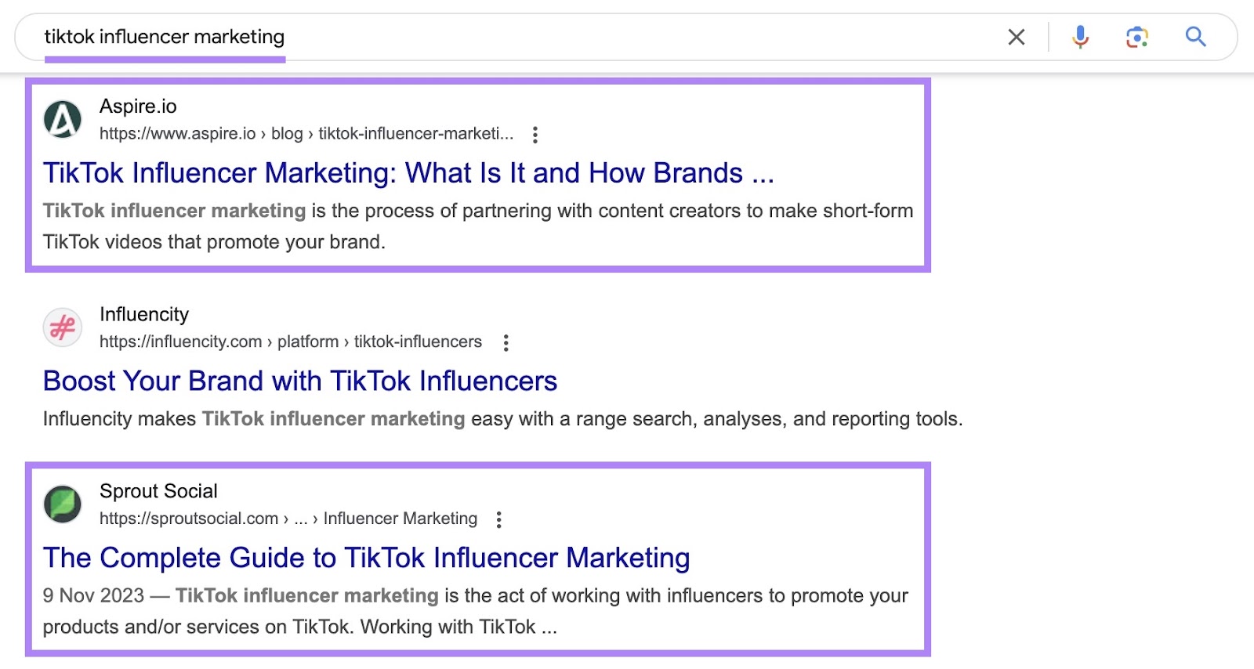
Task: Open The Complete Guide to TikTok Influencer Marketing
Action: coord(366,558)
